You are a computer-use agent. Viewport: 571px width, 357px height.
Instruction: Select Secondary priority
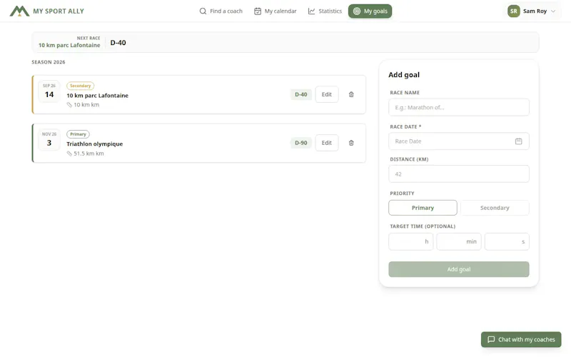495,208
